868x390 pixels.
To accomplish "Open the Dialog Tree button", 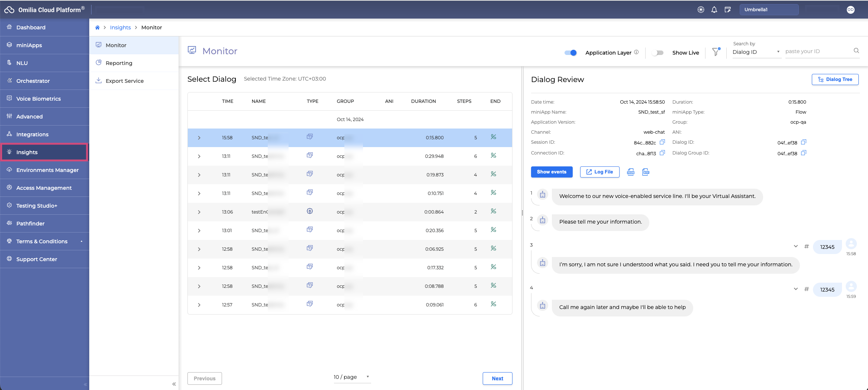I will [835, 79].
